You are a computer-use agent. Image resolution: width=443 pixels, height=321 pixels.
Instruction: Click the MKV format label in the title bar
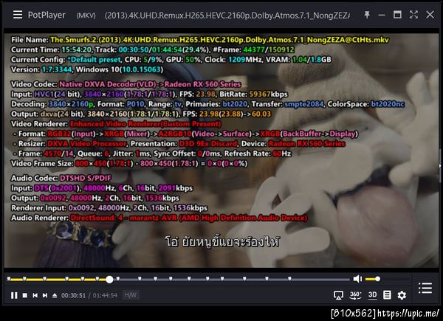click(x=86, y=15)
